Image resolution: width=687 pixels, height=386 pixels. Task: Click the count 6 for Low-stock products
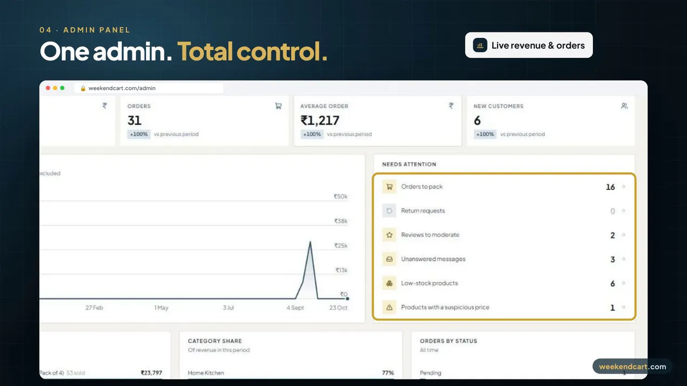point(613,283)
